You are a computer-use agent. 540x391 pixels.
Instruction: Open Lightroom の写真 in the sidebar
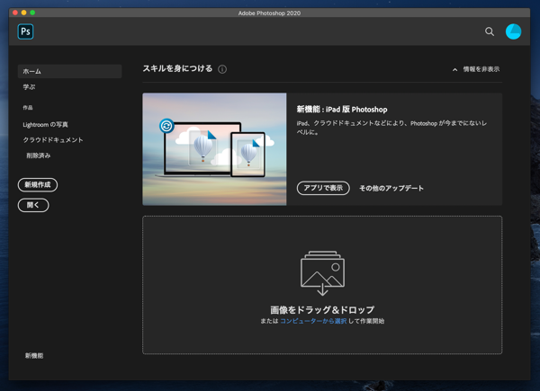coord(46,124)
